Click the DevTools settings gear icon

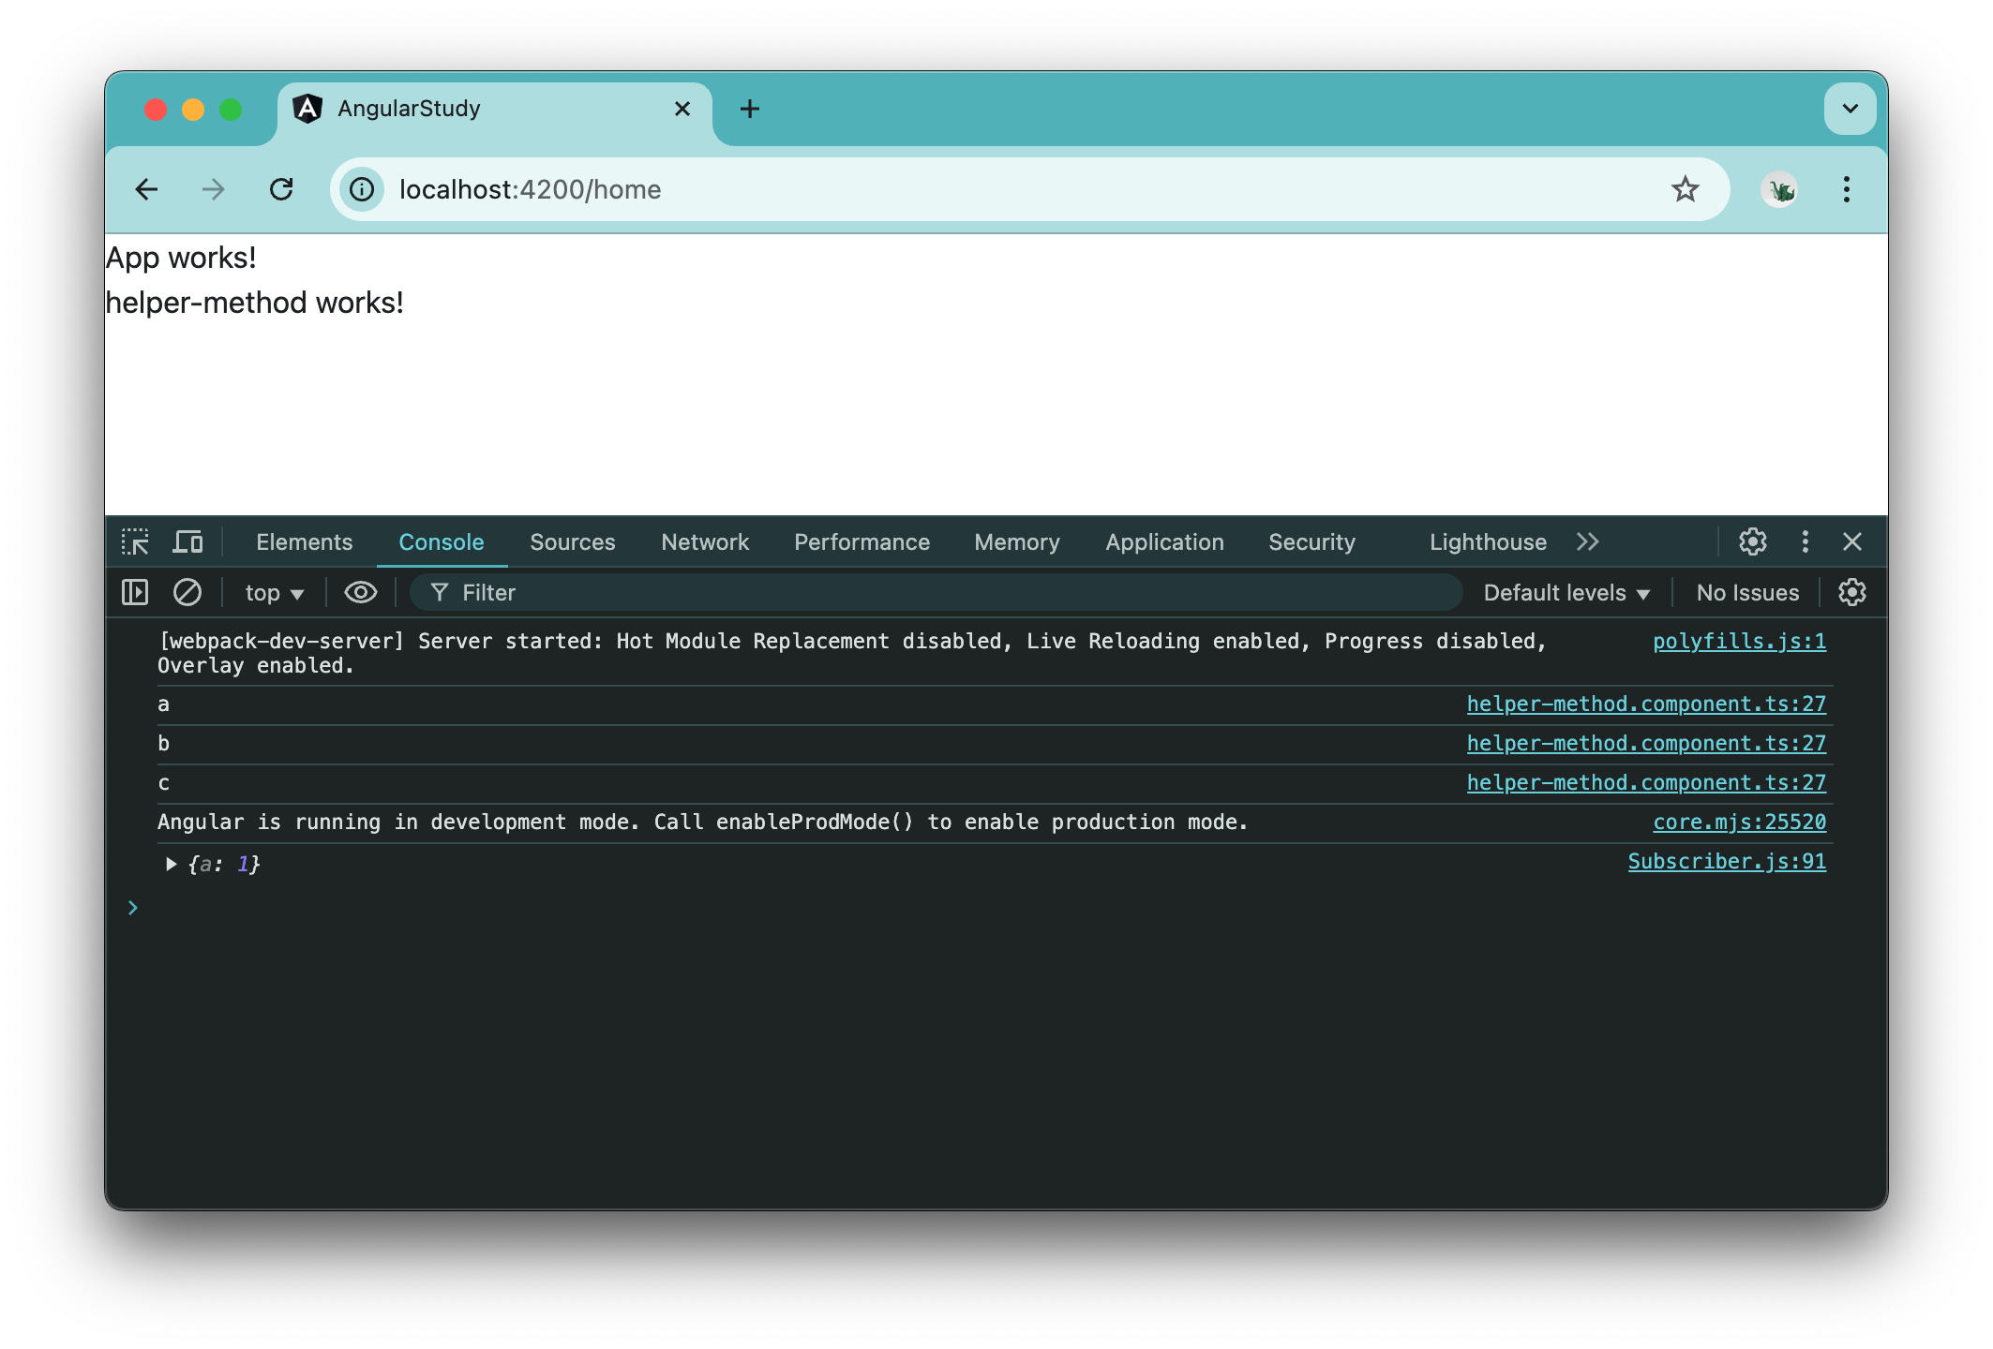pyautogui.click(x=1752, y=541)
